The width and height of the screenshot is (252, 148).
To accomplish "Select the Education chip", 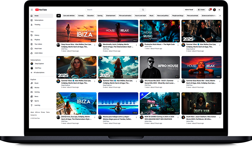I will [x=90, y=16].
